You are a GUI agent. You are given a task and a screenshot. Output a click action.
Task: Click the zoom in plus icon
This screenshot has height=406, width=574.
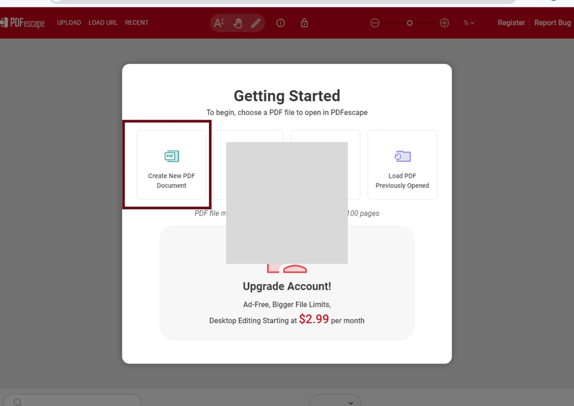point(445,23)
